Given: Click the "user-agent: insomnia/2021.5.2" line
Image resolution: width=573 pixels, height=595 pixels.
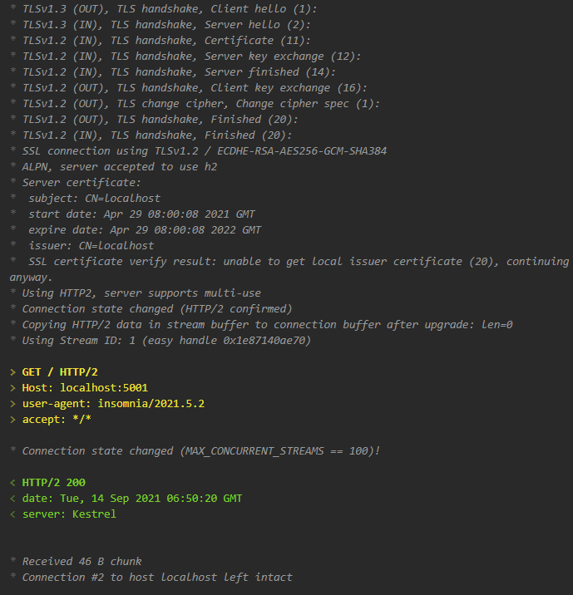Looking at the screenshot, I should (113, 404).
